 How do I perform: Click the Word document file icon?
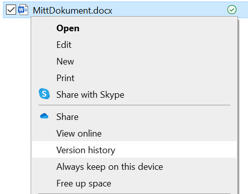(23, 10)
